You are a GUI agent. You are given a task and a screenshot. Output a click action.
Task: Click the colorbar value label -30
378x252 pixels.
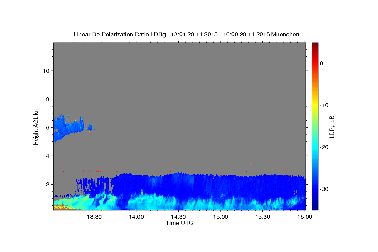(x=324, y=189)
